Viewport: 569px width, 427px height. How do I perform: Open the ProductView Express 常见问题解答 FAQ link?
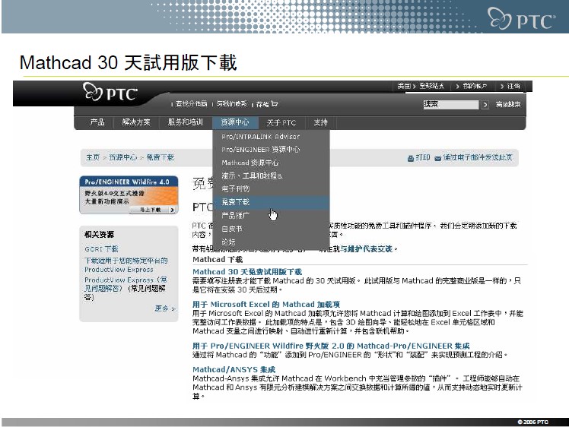(x=126, y=284)
